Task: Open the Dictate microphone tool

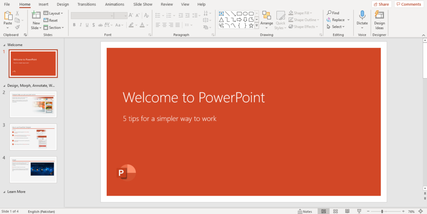Action: coord(362,16)
